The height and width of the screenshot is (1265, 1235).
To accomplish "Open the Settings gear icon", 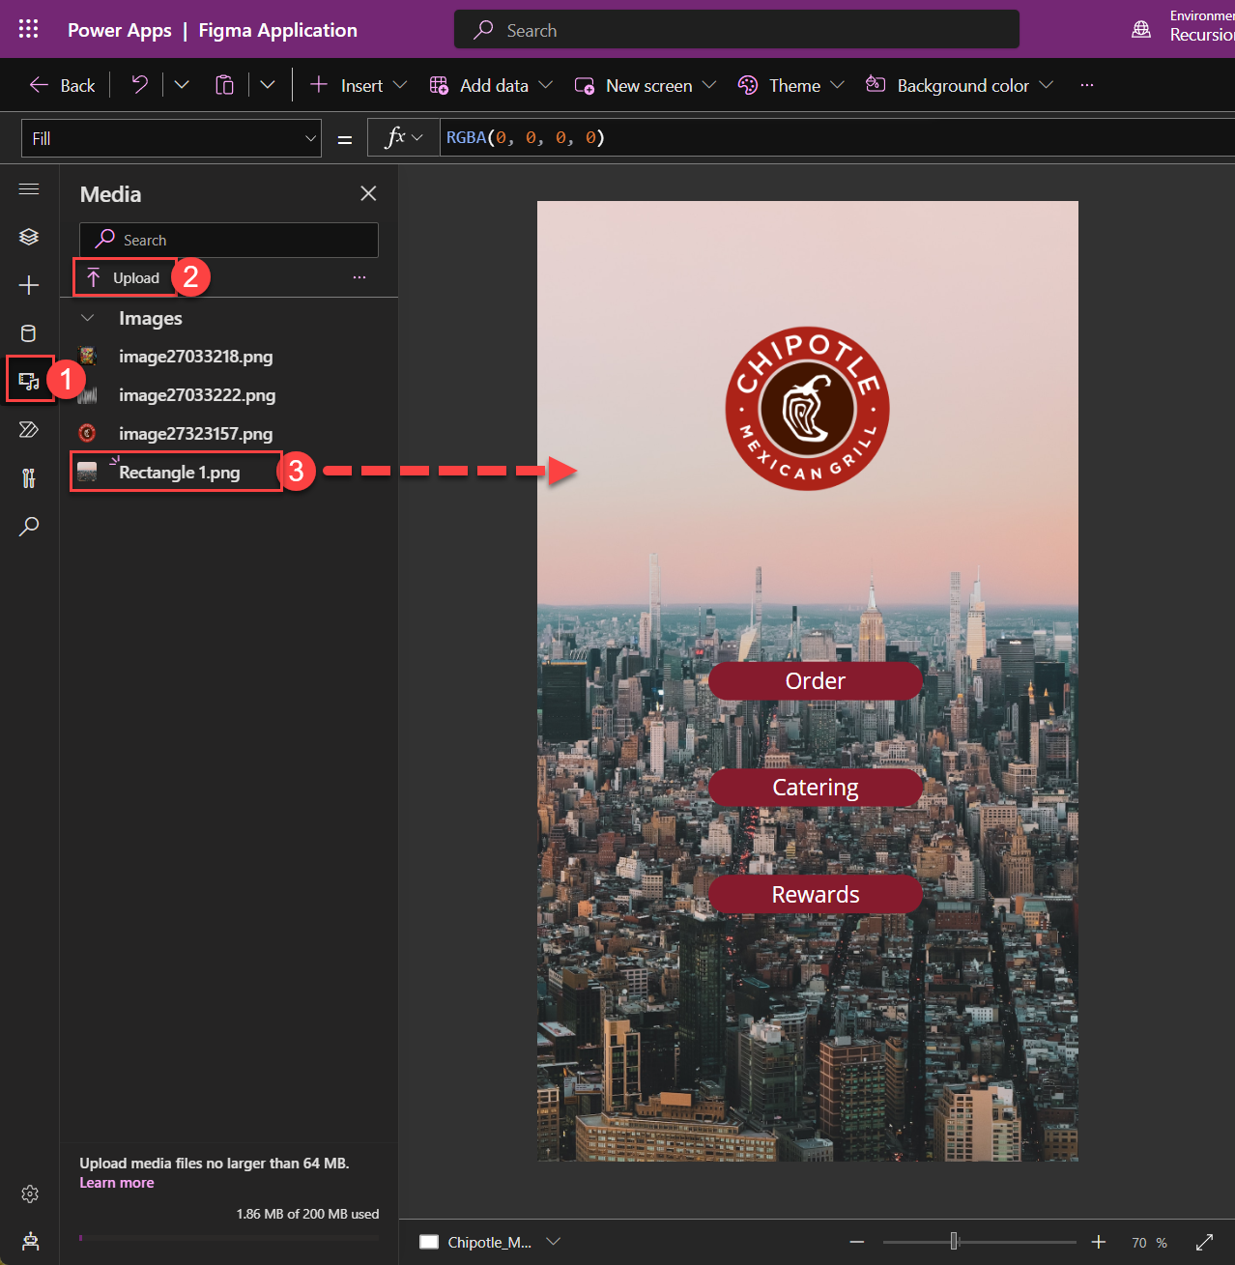I will click(x=29, y=1193).
